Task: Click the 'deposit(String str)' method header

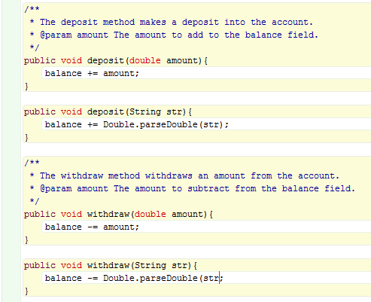Action: [108, 111]
